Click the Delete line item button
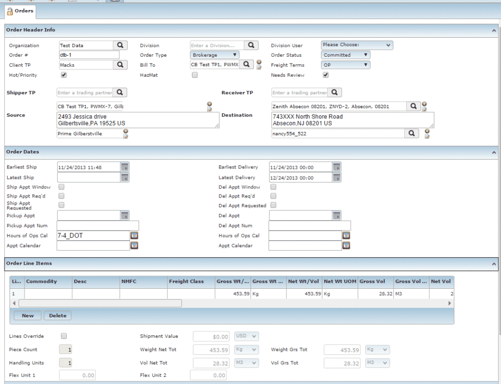The height and width of the screenshot is (384, 501). click(58, 315)
